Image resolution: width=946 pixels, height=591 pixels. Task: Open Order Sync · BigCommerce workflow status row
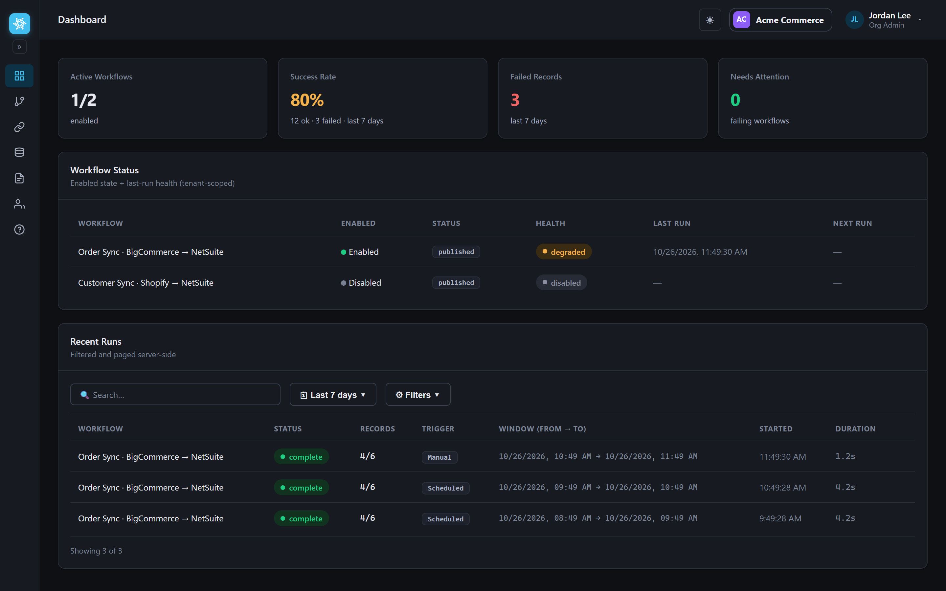pyautogui.click(x=493, y=252)
